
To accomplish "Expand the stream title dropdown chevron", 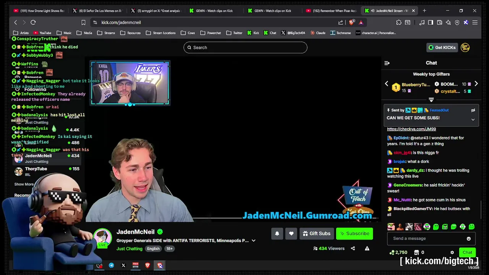I will [x=253, y=241].
